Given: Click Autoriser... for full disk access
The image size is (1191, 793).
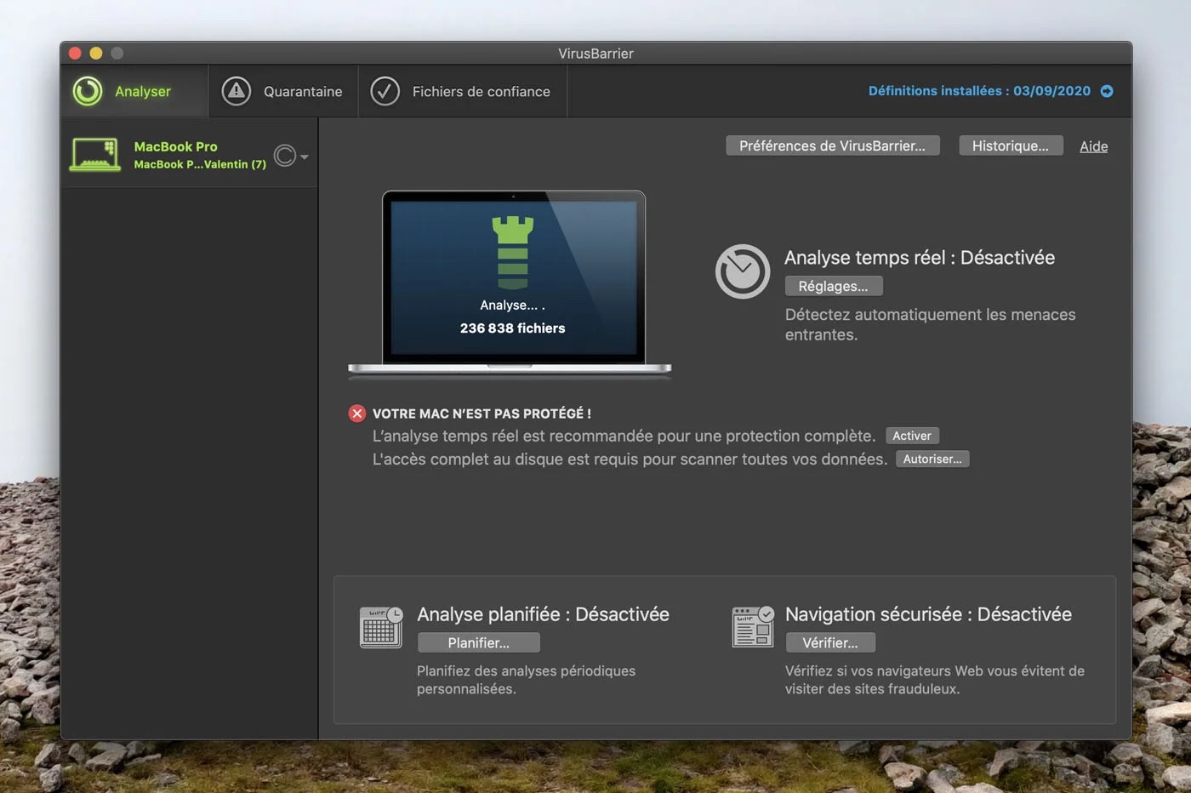Looking at the screenshot, I should [x=932, y=459].
